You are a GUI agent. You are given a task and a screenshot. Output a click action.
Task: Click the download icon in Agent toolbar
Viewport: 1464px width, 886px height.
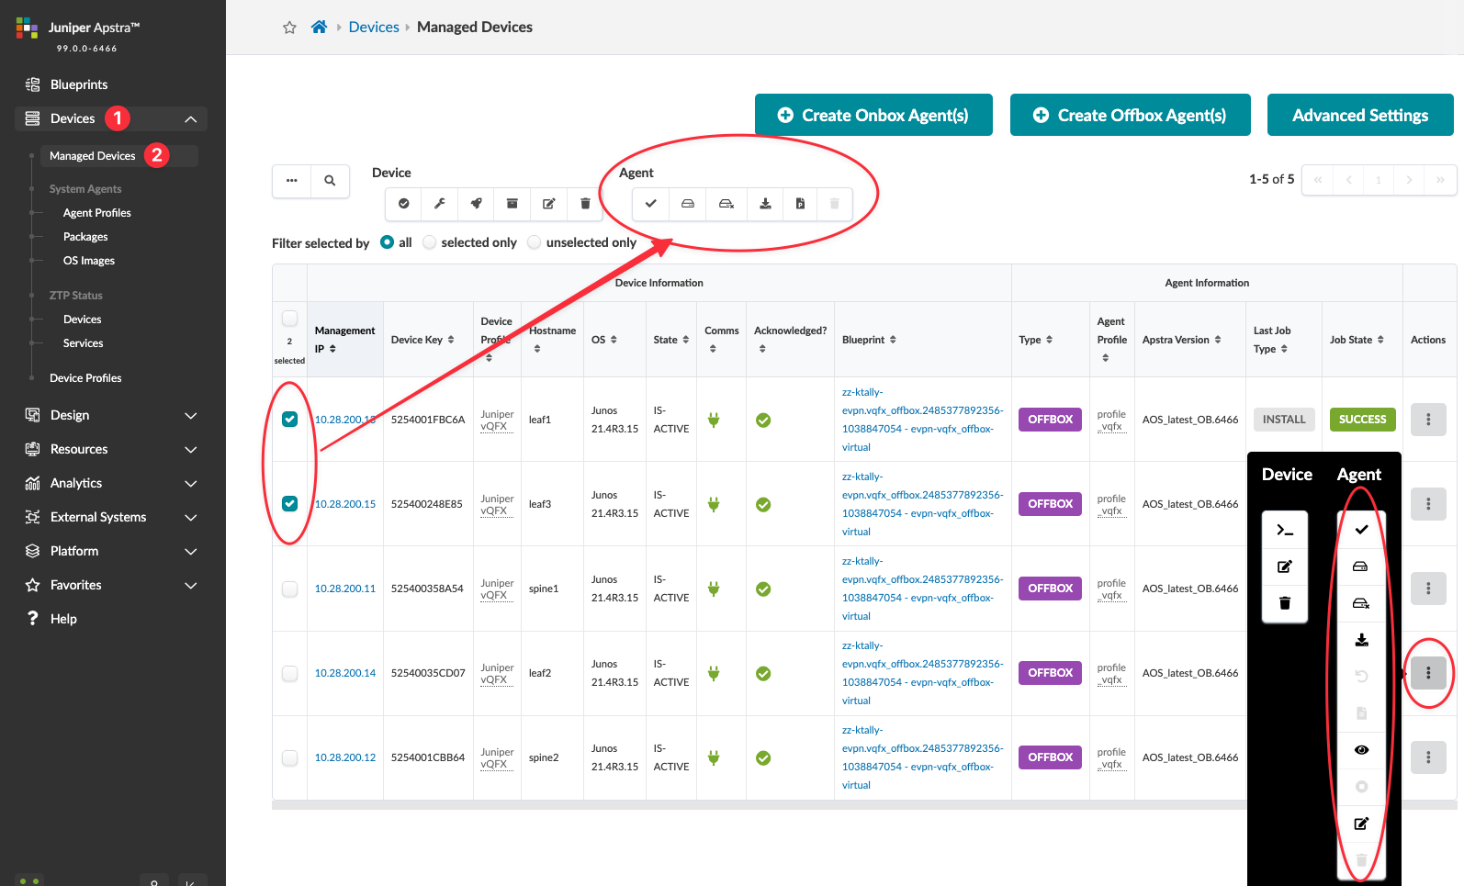(765, 204)
